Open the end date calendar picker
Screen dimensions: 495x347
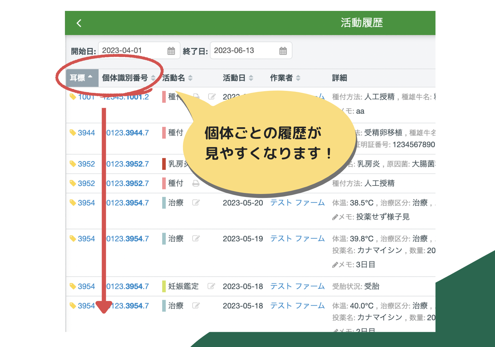(x=283, y=51)
